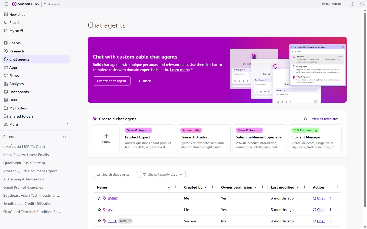Viewport: 367px width, 229px height.
Task: Open the Learn more link
Action: tap(181, 70)
